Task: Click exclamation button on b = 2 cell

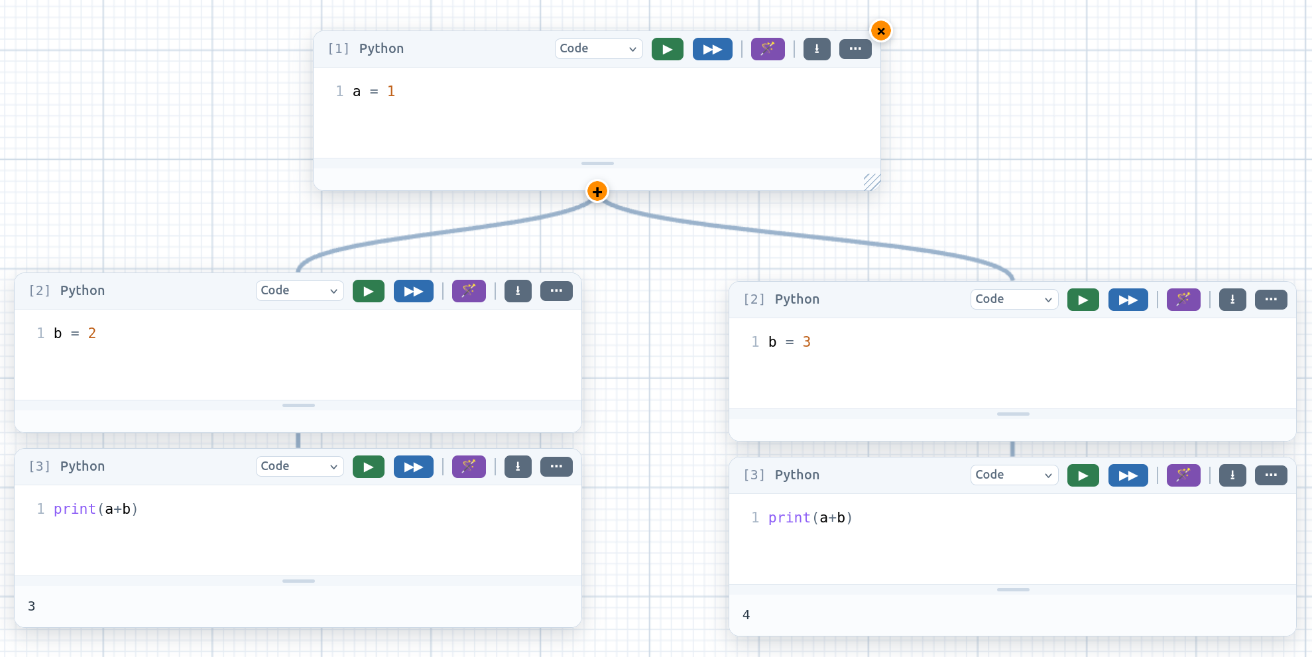Action: point(518,291)
